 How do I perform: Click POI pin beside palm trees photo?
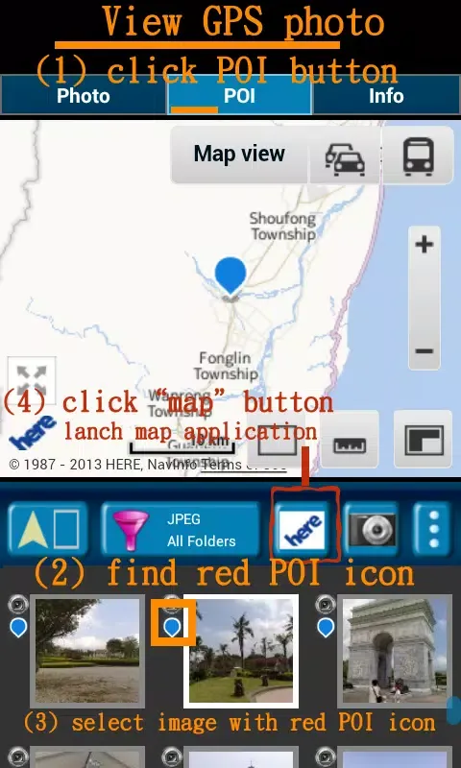(x=172, y=628)
